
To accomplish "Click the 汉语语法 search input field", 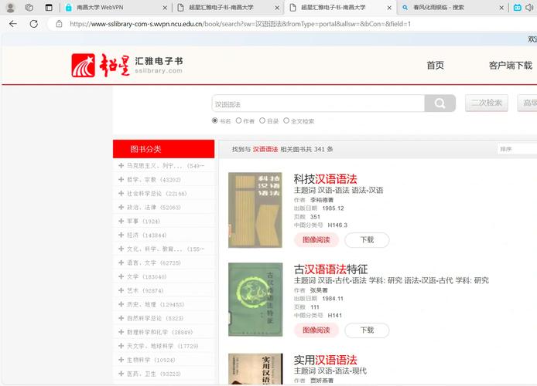I will 318,104.
